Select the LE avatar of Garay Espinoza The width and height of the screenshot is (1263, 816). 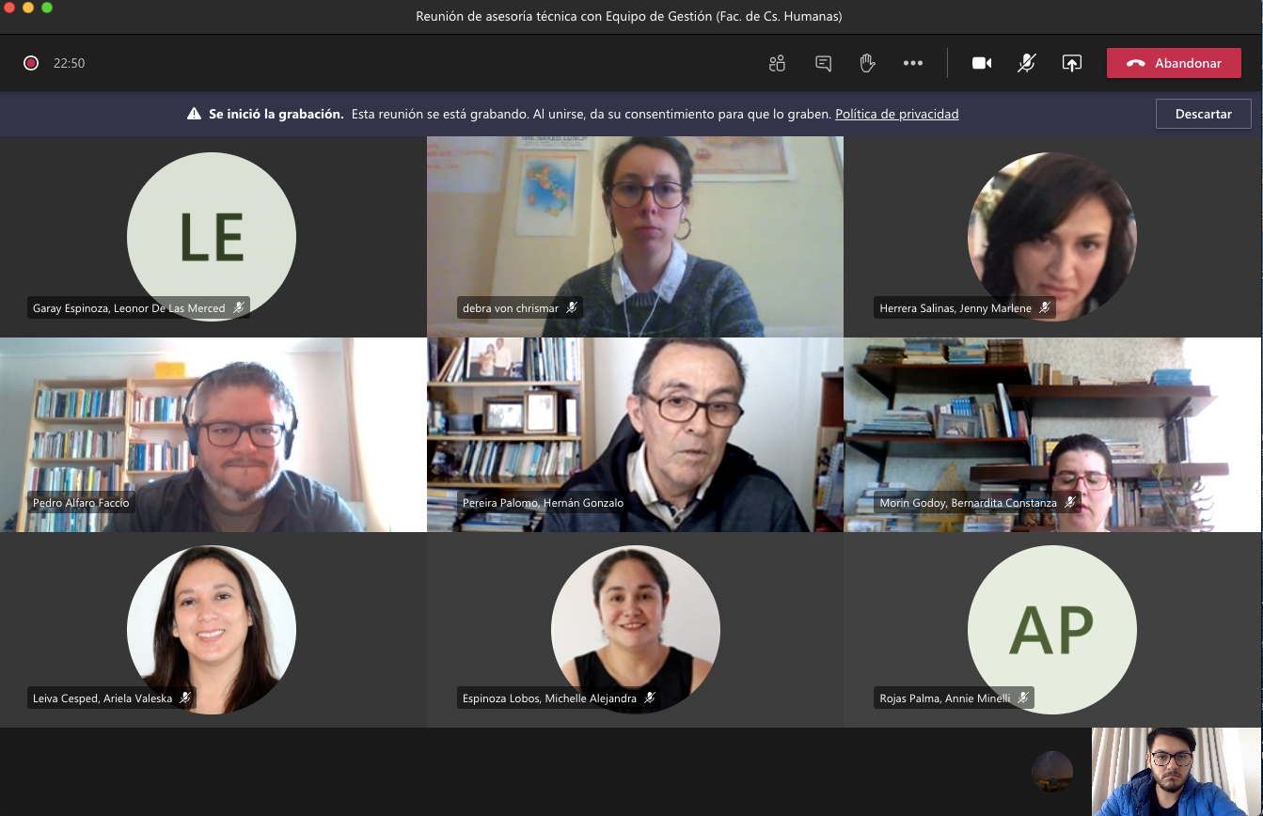212,236
